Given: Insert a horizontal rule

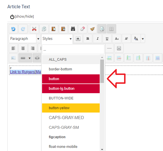Looking at the screenshot, I should tap(109, 48).
